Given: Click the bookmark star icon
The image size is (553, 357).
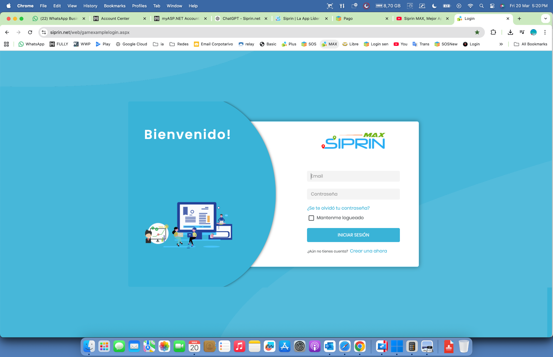Looking at the screenshot, I should [477, 32].
